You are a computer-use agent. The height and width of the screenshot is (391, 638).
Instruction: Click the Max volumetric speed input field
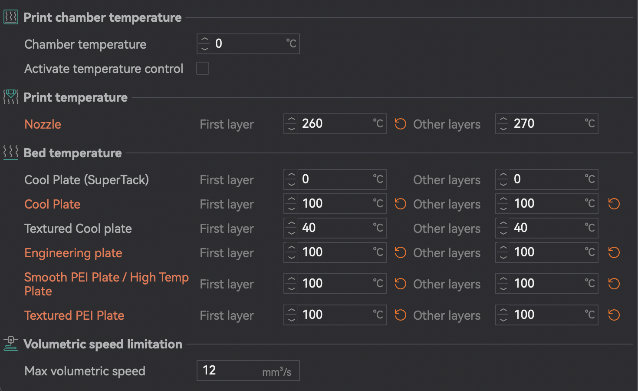(230, 371)
